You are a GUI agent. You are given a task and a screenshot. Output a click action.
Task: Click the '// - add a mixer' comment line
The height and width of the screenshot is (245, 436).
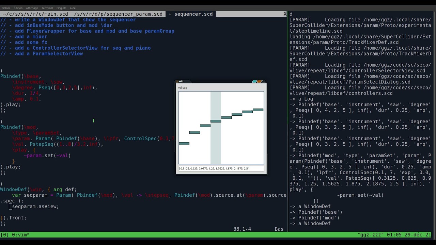point(24,37)
